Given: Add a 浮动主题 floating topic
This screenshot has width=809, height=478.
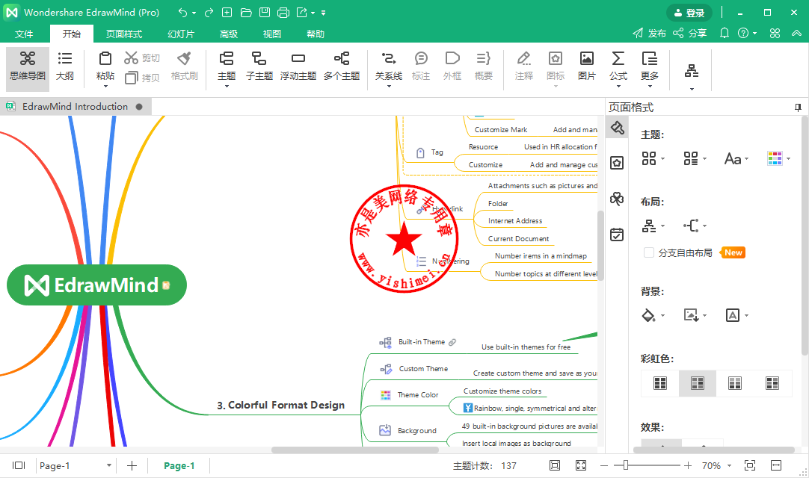Looking at the screenshot, I should (298, 66).
